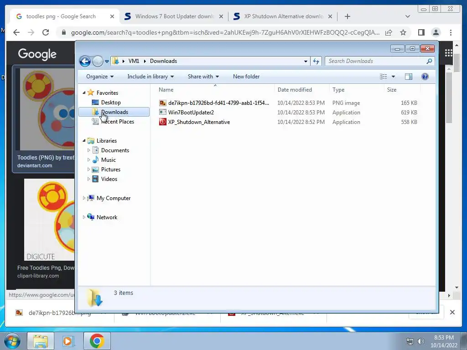This screenshot has width=467, height=350.
Task: Reload the Chrome page
Action: (46, 32)
